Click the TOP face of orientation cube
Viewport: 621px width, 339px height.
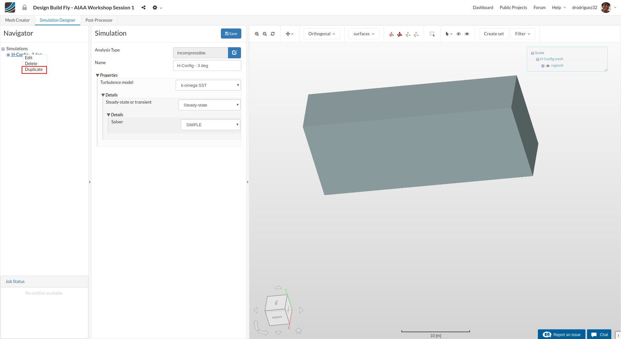click(276, 303)
